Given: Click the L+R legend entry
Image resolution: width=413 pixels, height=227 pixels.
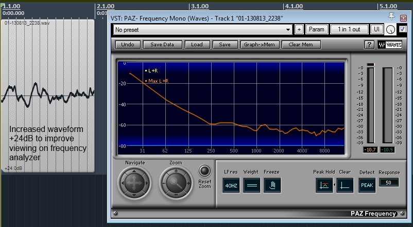Looking at the screenshot, I should [151, 71].
